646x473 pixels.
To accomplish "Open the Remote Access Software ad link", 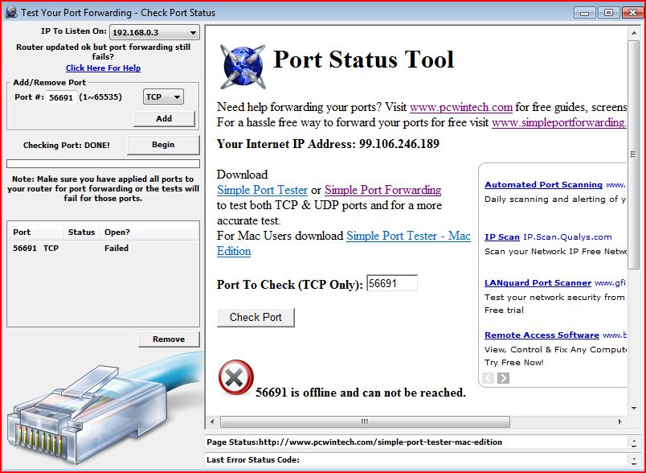I will tap(542, 335).
